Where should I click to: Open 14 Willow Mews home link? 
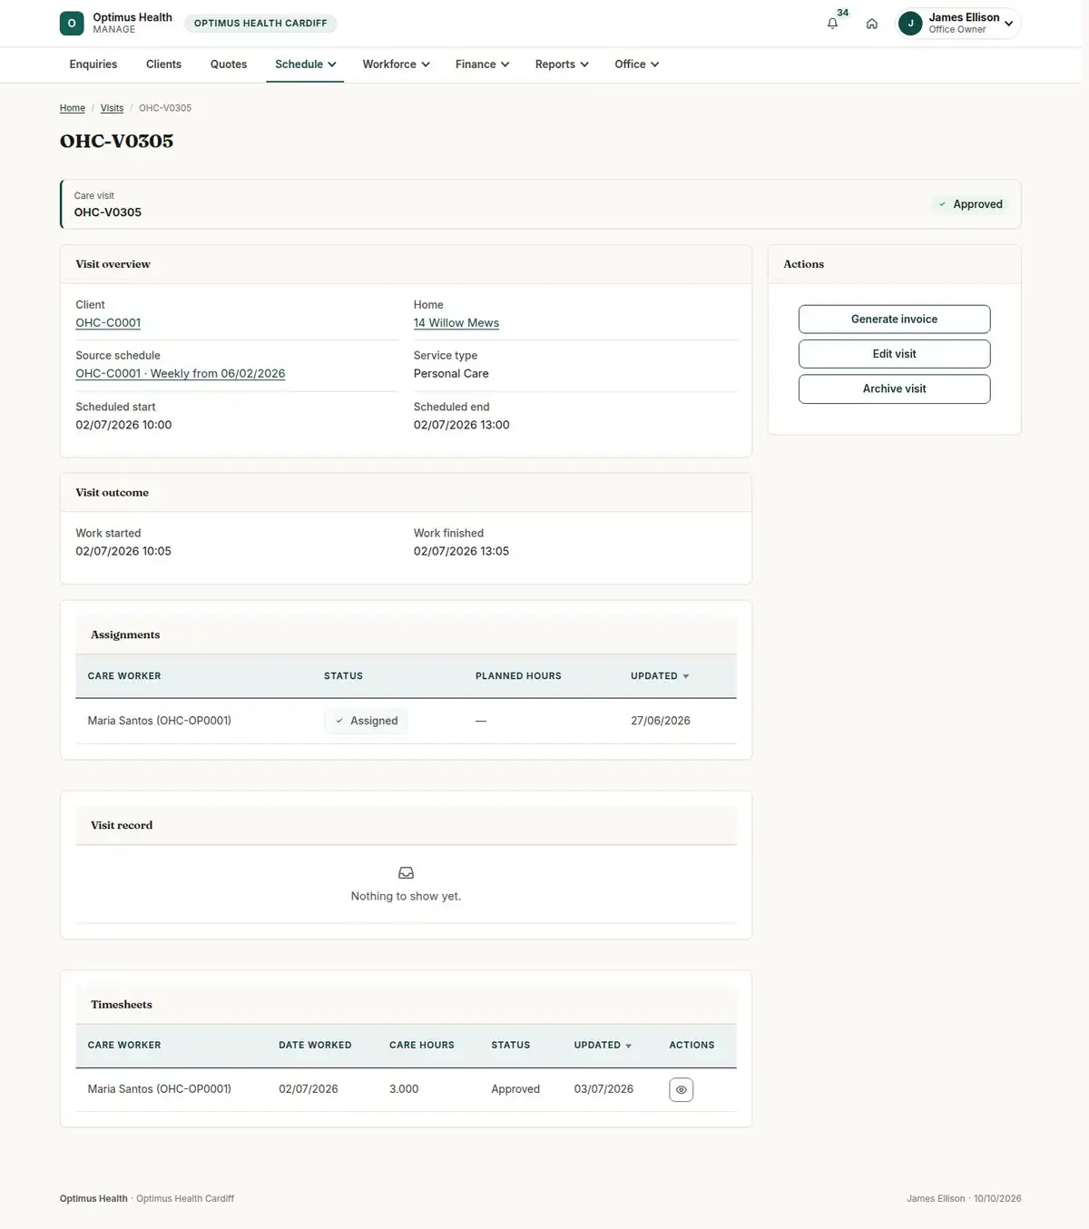[x=456, y=323]
